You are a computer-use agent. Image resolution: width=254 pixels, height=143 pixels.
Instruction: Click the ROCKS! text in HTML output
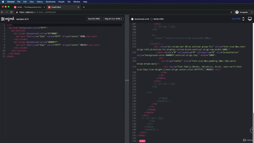210,70
